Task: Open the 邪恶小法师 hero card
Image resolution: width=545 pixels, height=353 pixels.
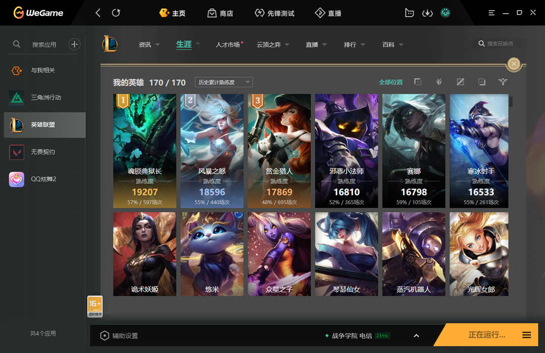Action: [347, 151]
